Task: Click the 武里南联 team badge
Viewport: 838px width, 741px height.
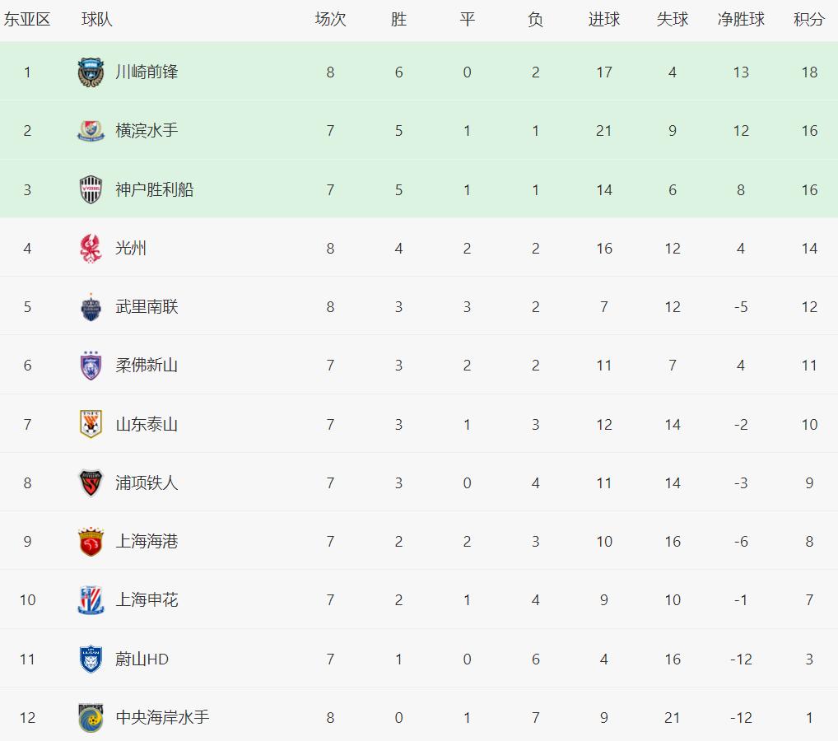Action: pyautogui.click(x=91, y=307)
